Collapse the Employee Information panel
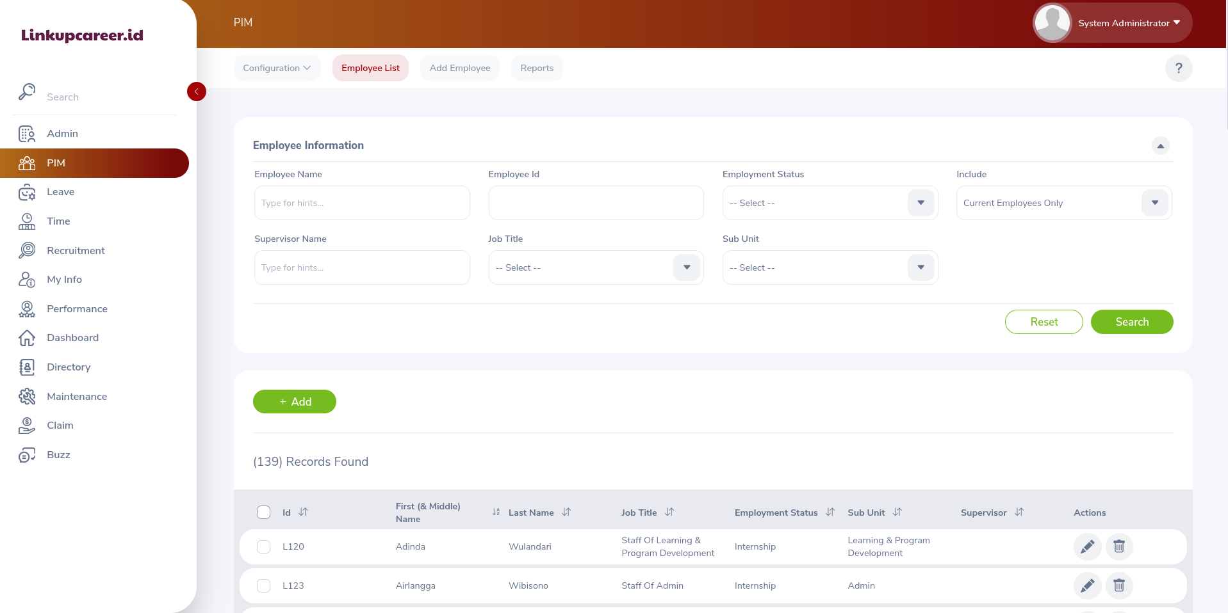Image resolution: width=1228 pixels, height=613 pixels. point(1160,146)
